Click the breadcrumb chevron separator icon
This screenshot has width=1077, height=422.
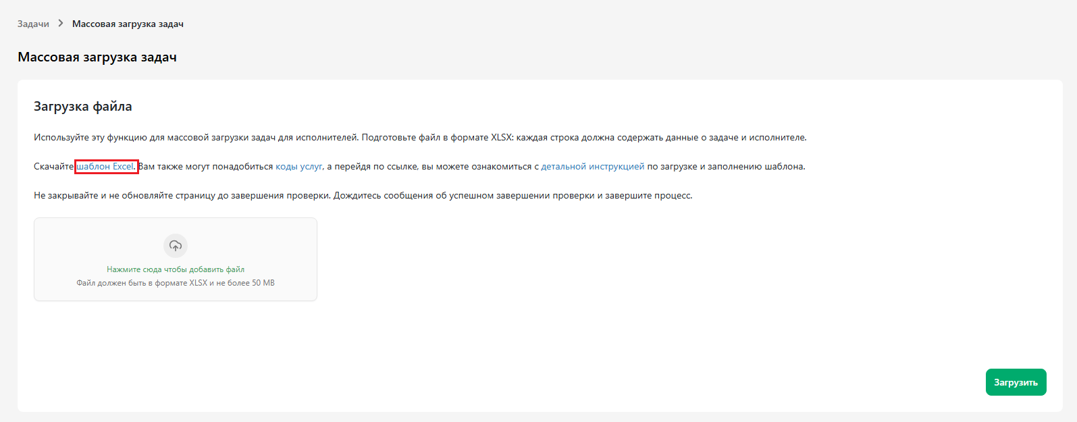pyautogui.click(x=61, y=24)
